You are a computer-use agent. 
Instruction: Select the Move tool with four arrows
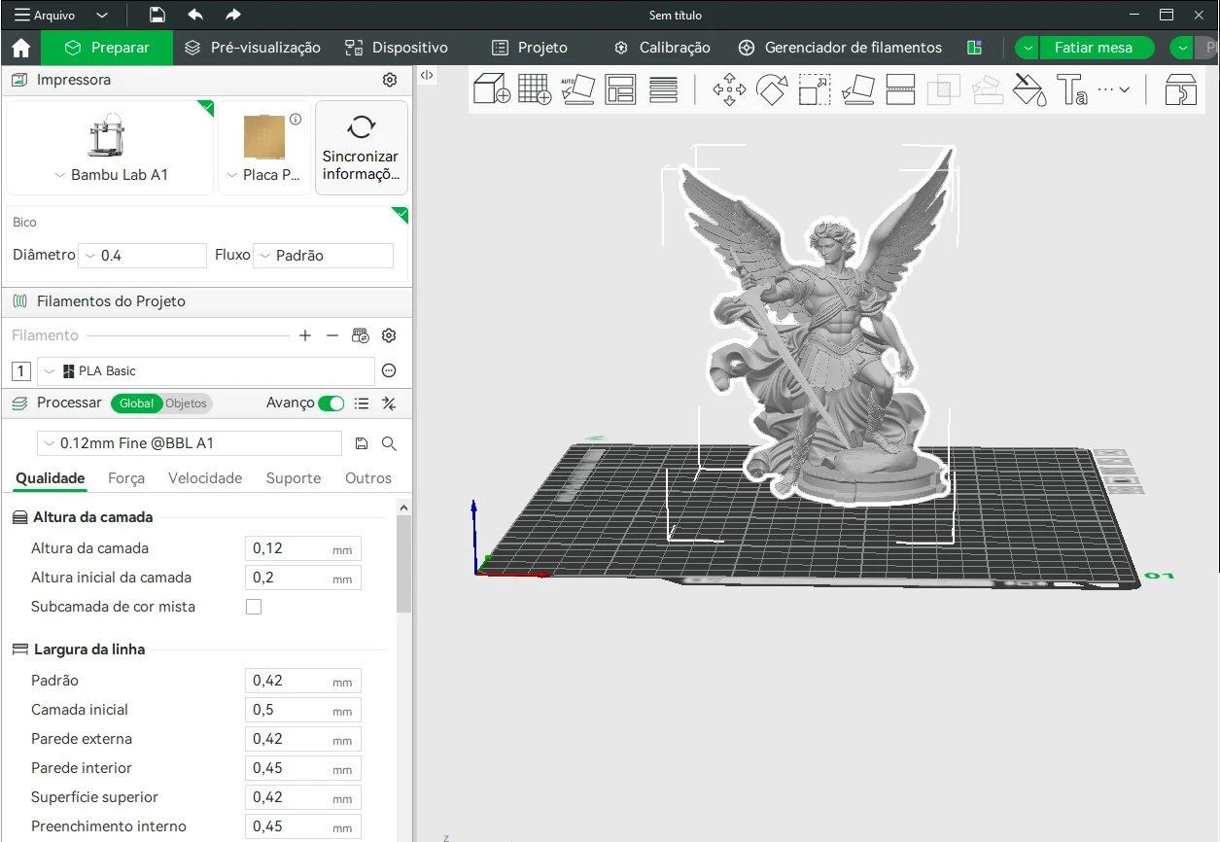click(729, 89)
